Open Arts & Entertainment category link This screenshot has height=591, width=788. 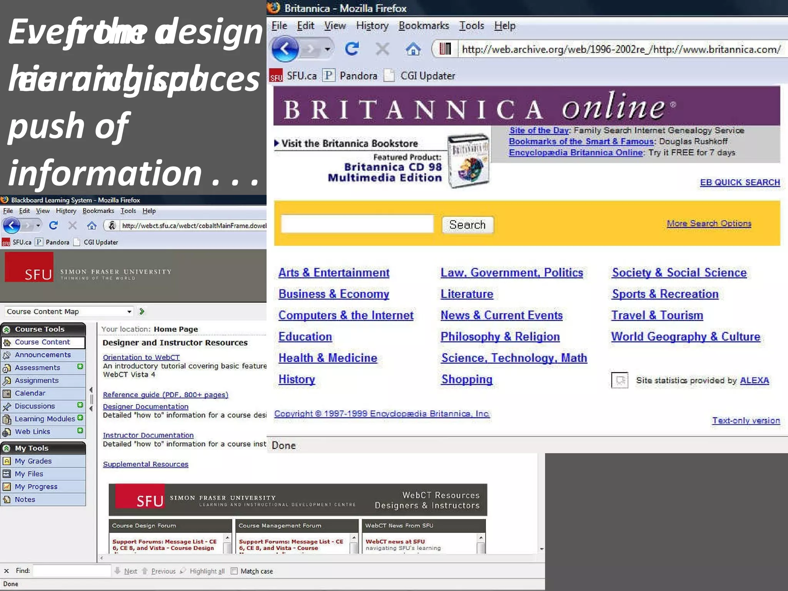pyautogui.click(x=334, y=273)
